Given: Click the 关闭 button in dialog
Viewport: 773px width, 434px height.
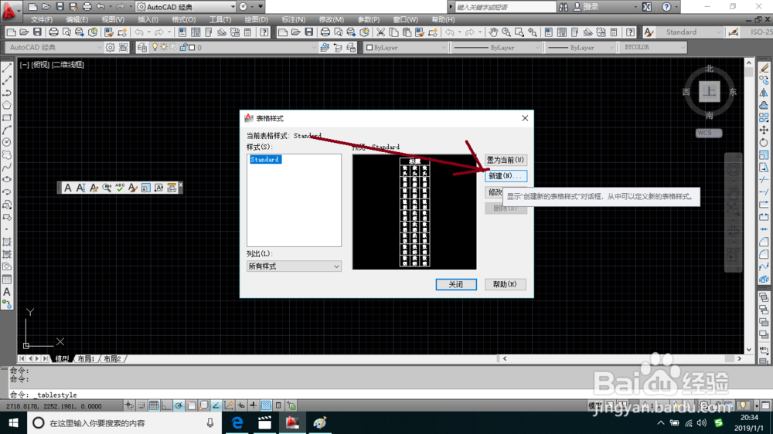Looking at the screenshot, I should click(x=456, y=284).
